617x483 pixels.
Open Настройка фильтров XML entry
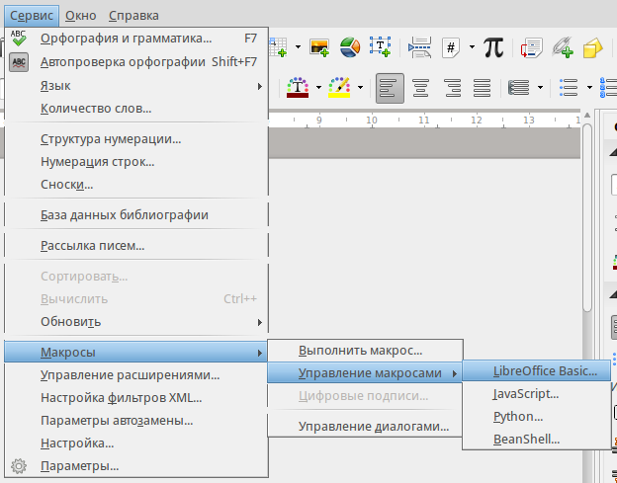click(136, 398)
